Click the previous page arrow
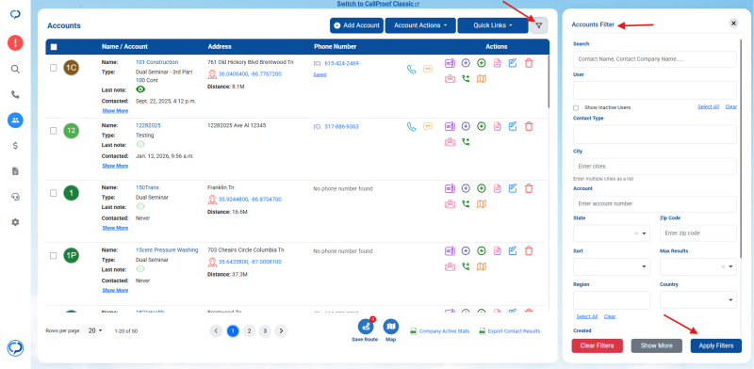This screenshot has height=369, width=754. coord(217,330)
